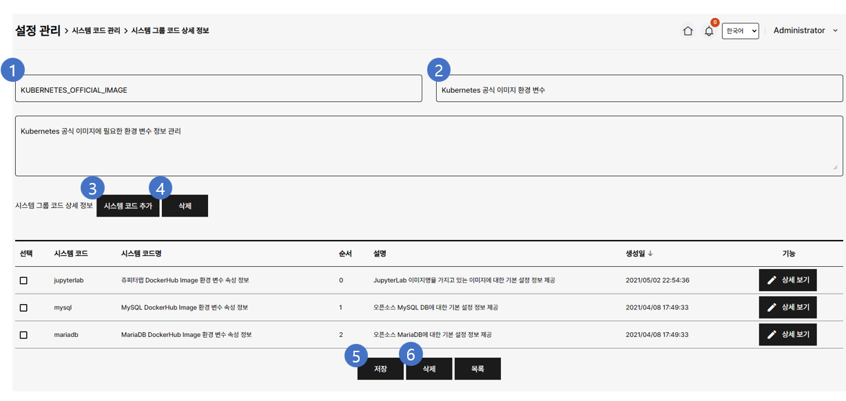Click the pencil icon in mysql row
Image resolution: width=846 pixels, height=401 pixels.
coord(772,307)
